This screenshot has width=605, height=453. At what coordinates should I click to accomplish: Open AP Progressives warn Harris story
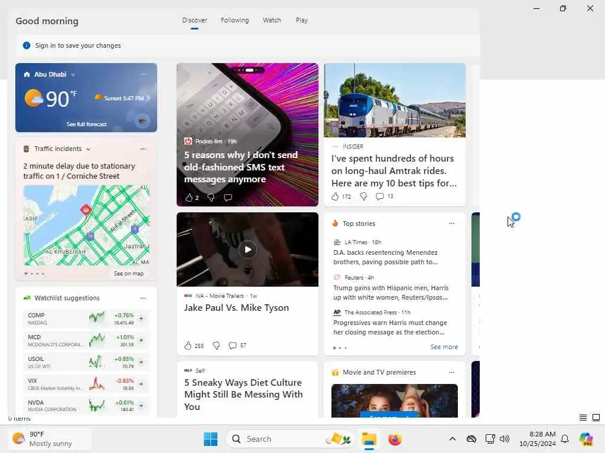390,327
